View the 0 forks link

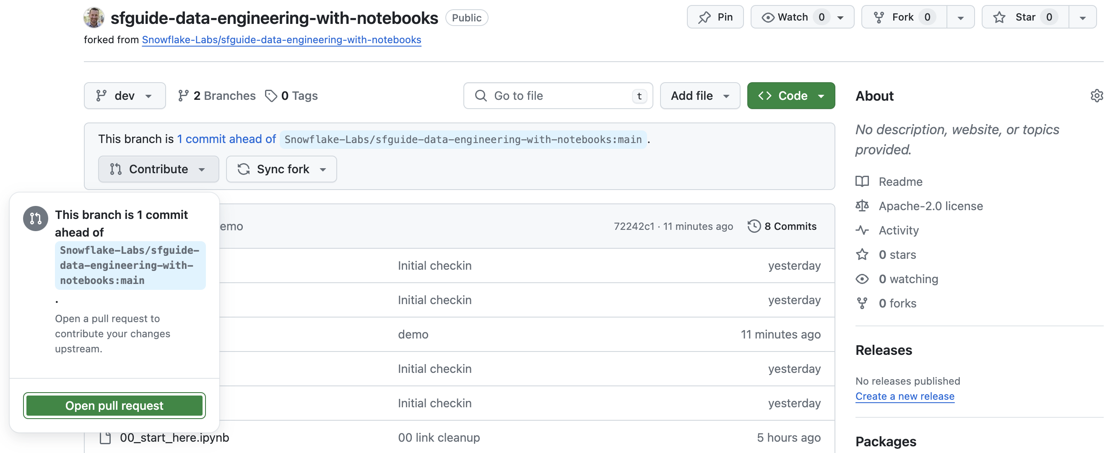tap(897, 303)
